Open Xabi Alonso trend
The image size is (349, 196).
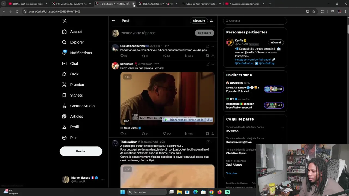[x=234, y=164]
